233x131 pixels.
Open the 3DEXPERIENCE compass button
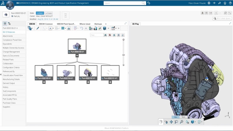click(x=10, y=5)
